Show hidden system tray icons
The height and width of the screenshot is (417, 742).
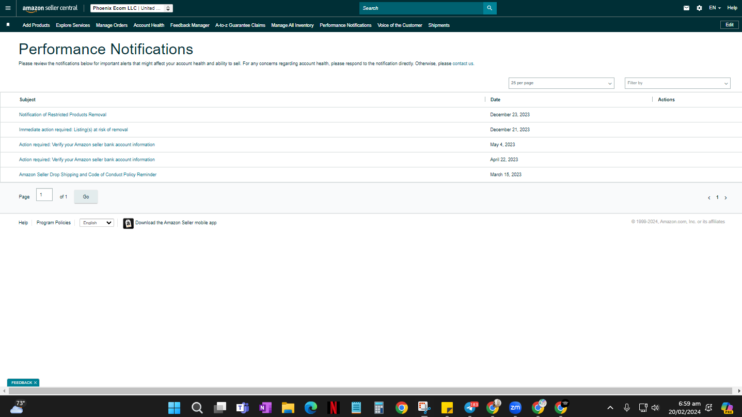(610, 408)
